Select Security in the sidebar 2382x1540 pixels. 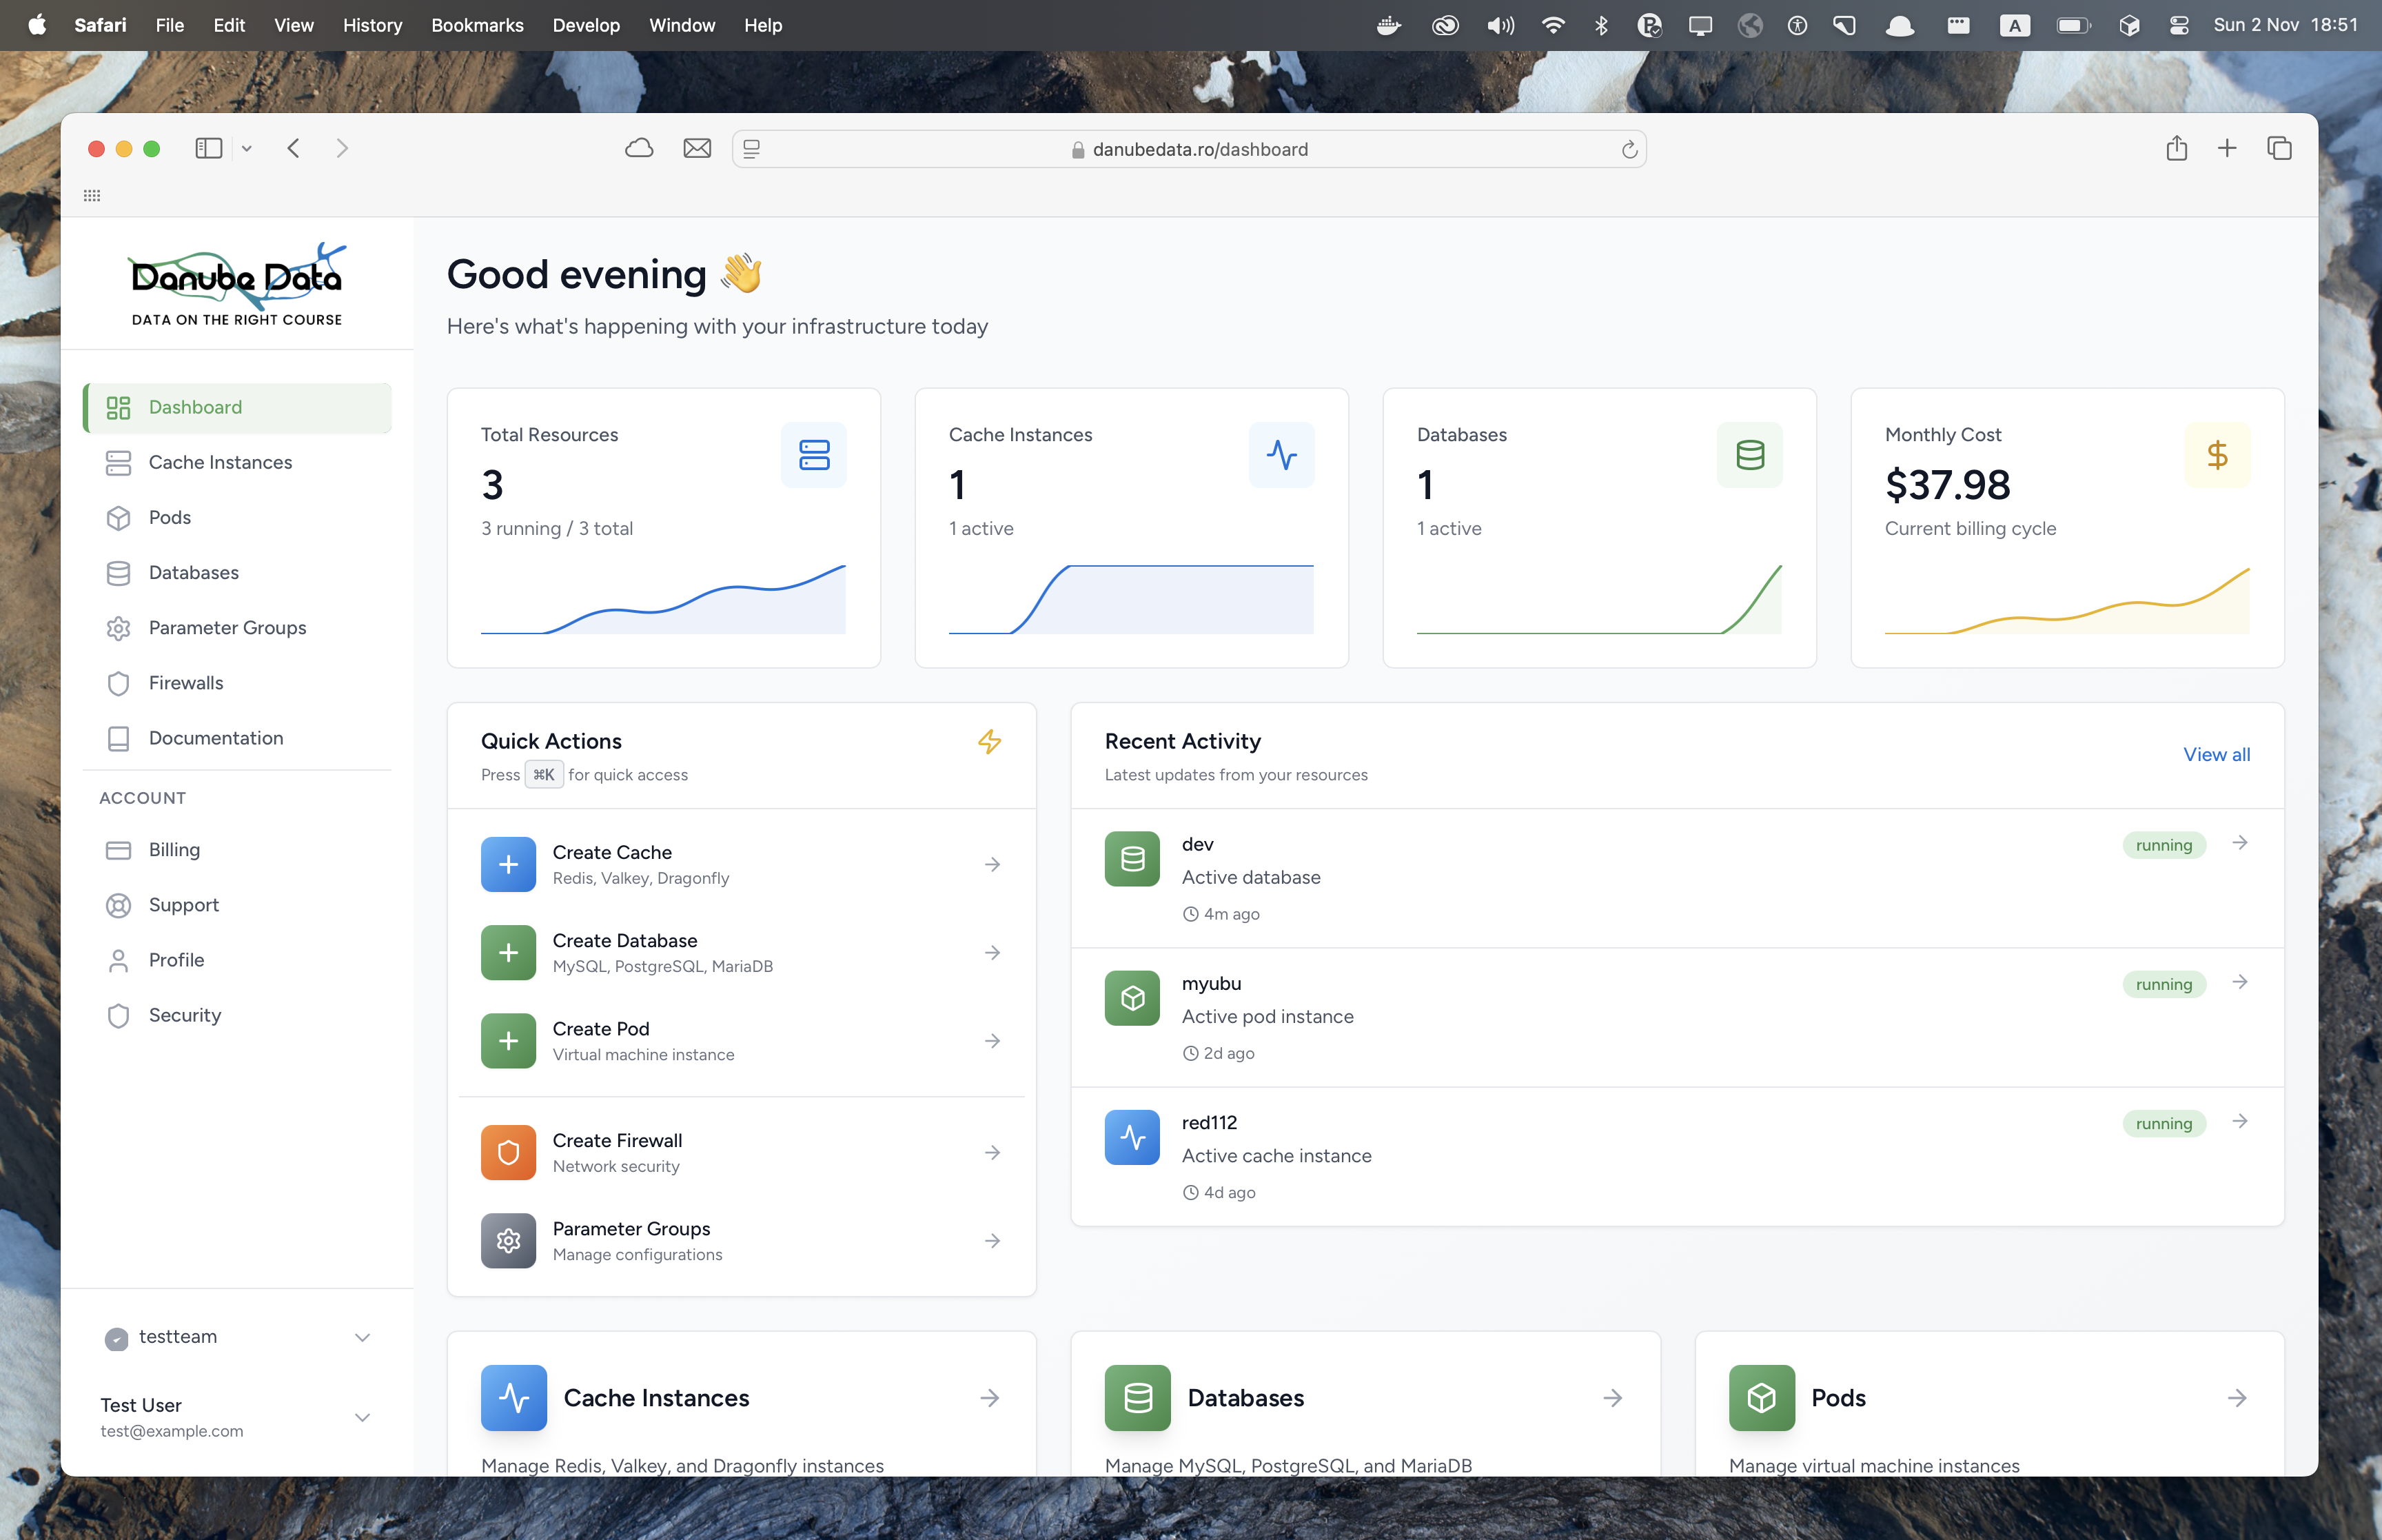(x=185, y=1015)
